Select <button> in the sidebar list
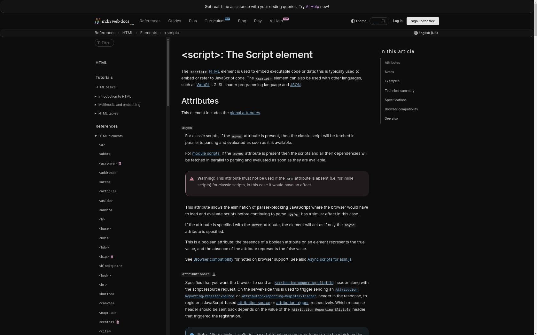 coord(107,294)
